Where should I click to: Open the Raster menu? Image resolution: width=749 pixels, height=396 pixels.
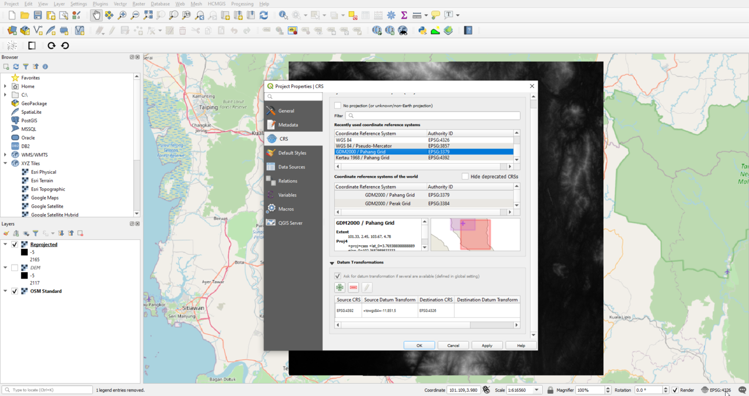tap(139, 4)
